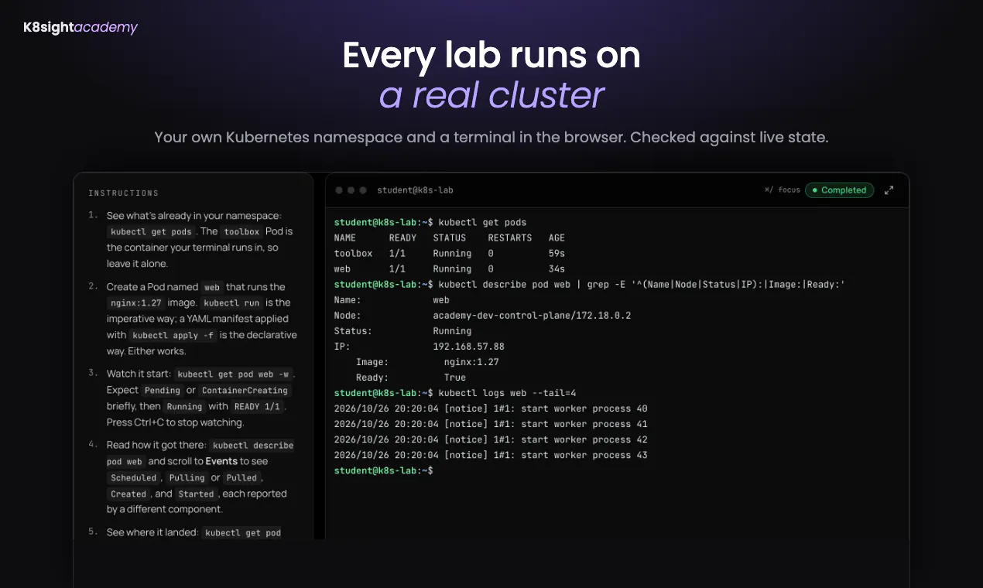Click the 'a real cluster' headline text
Screen dimensions: 983x588
click(491, 95)
